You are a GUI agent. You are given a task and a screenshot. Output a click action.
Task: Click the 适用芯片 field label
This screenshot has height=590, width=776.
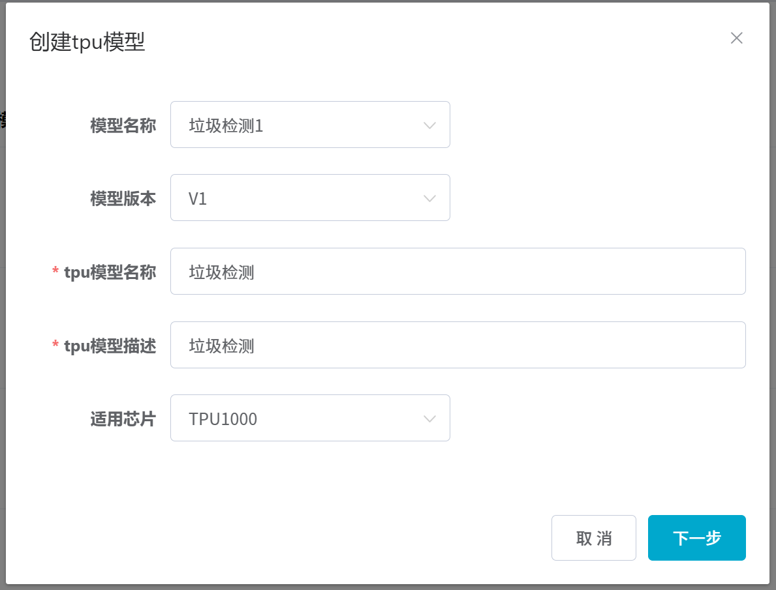[x=123, y=419]
